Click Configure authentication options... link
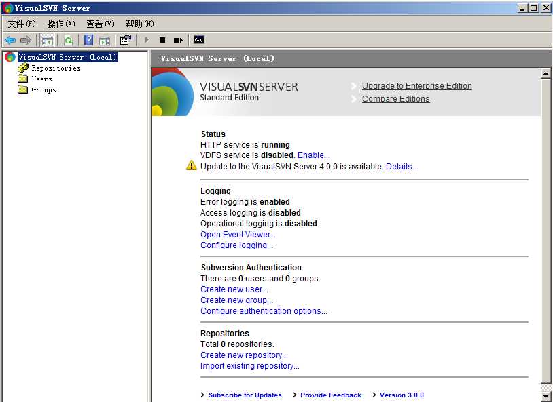553x402 pixels. 264,311
